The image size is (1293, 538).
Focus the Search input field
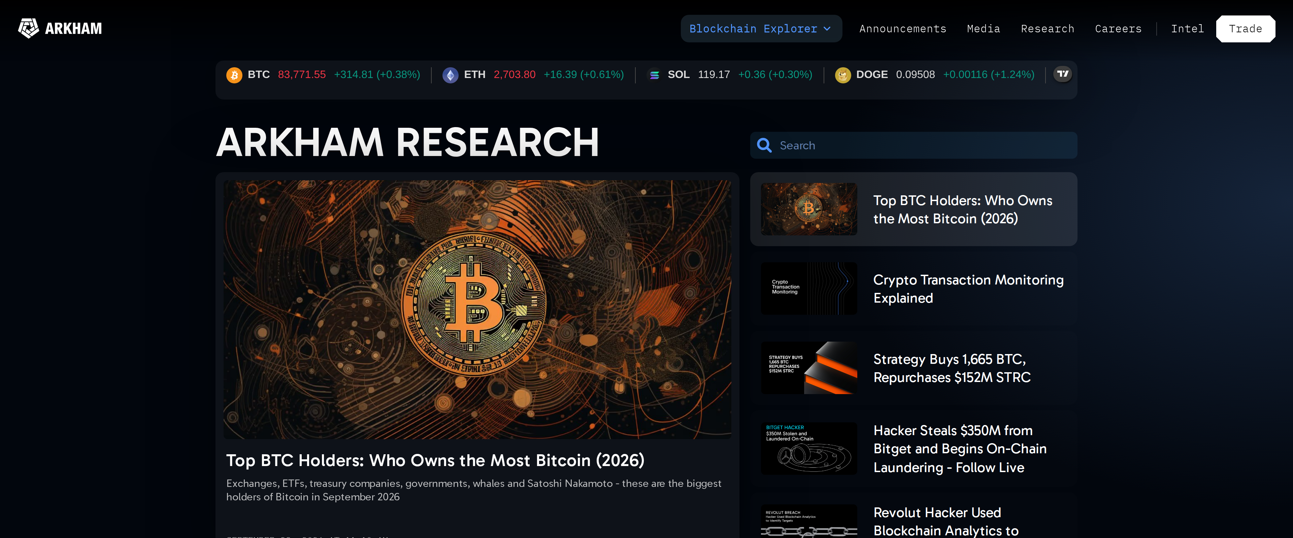(x=914, y=145)
